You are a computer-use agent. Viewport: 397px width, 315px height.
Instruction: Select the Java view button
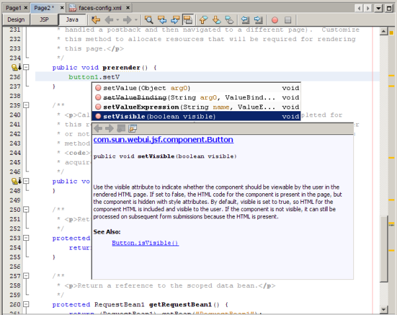[72, 20]
